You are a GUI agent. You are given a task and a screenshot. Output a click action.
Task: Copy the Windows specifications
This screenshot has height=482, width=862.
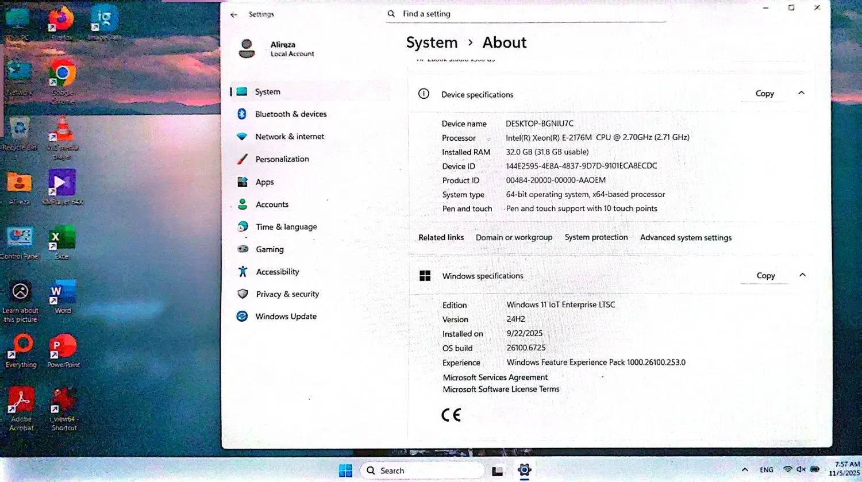tap(765, 276)
